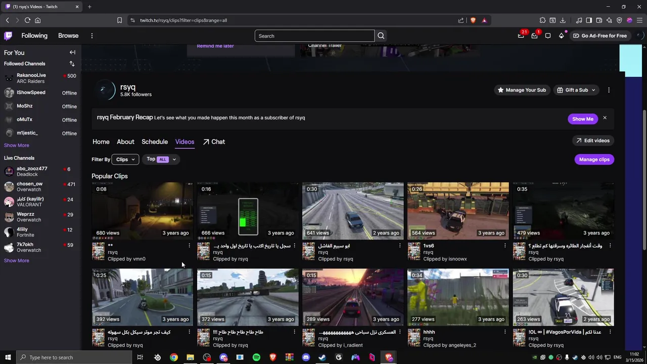Image resolution: width=647 pixels, height=364 pixels.
Task: Click the Edit videos button
Action: (x=593, y=141)
